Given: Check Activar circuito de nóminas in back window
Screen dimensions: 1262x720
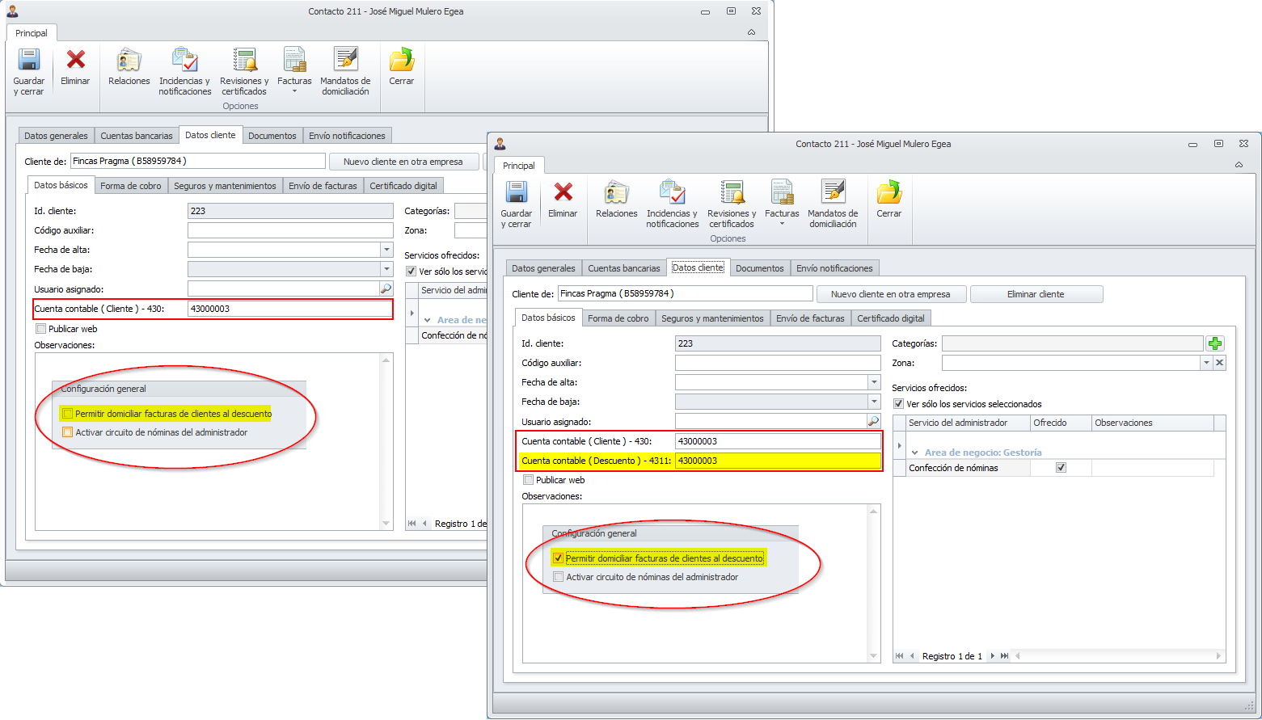Looking at the screenshot, I should coord(68,432).
